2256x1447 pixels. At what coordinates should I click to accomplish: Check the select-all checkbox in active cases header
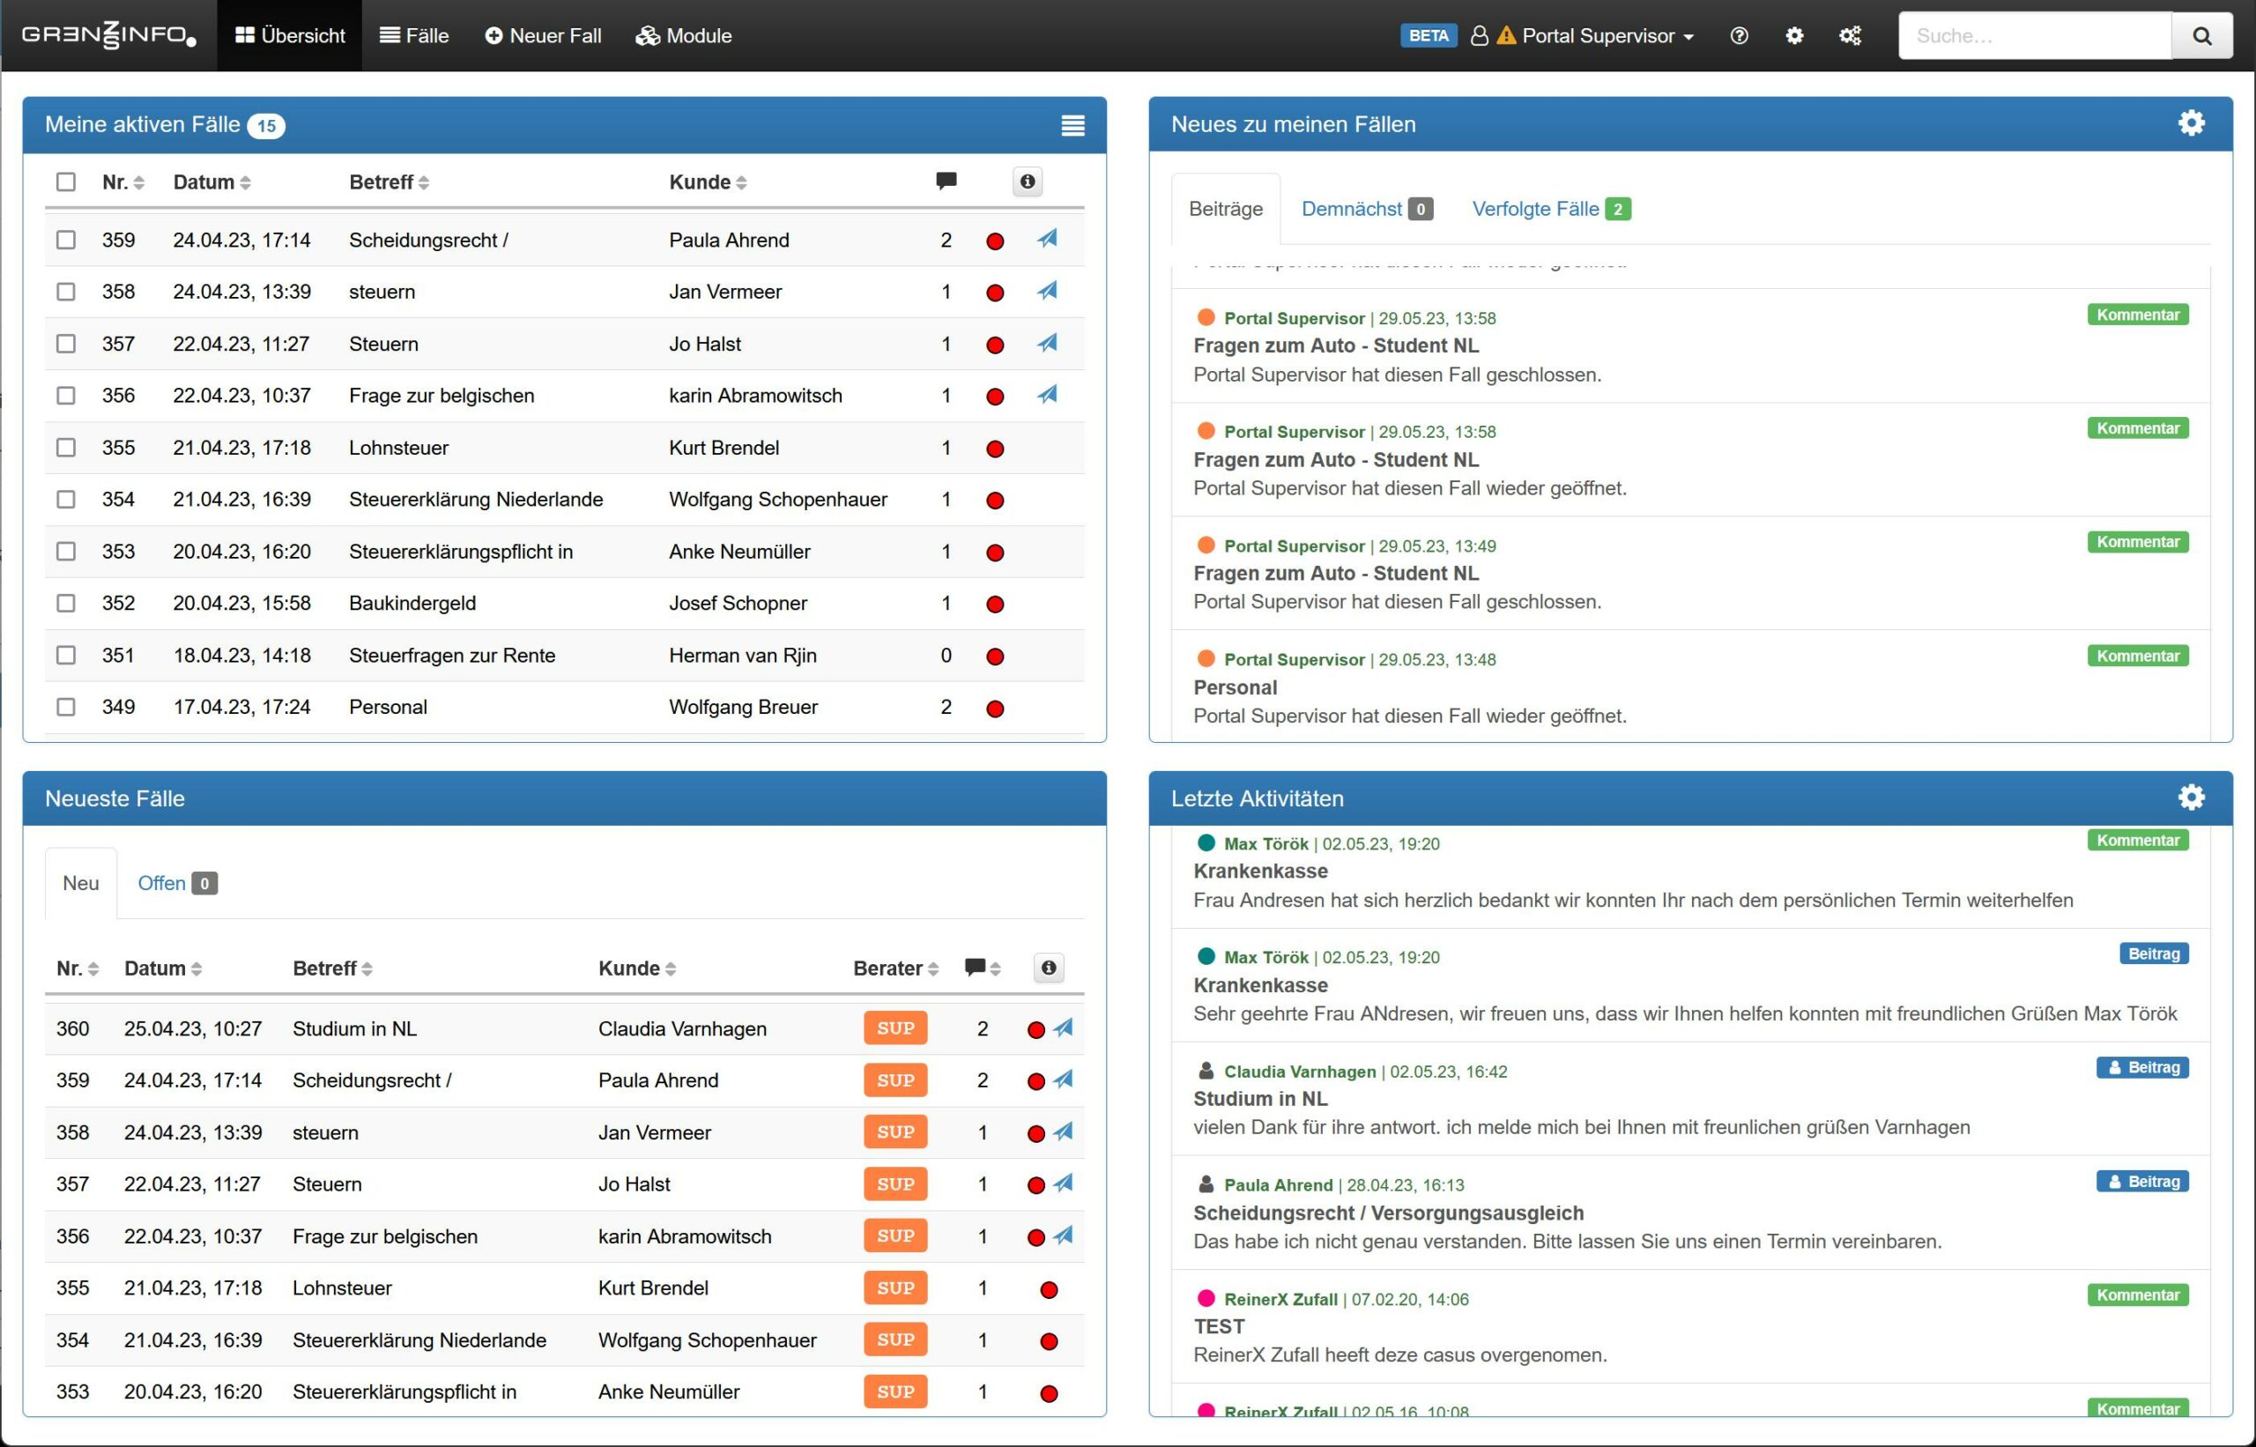click(66, 182)
